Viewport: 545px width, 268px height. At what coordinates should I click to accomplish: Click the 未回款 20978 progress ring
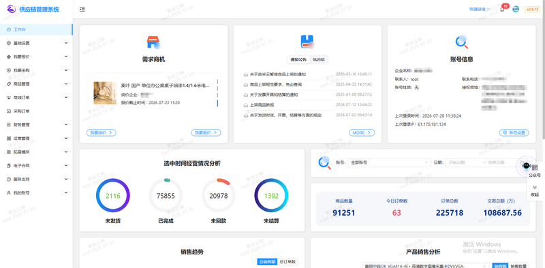click(x=219, y=196)
